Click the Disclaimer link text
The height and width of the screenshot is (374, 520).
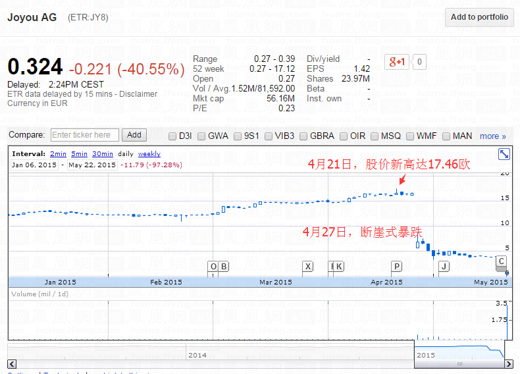pos(138,94)
